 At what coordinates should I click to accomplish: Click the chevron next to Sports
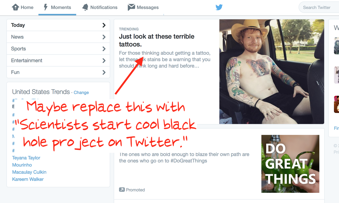tap(104, 49)
